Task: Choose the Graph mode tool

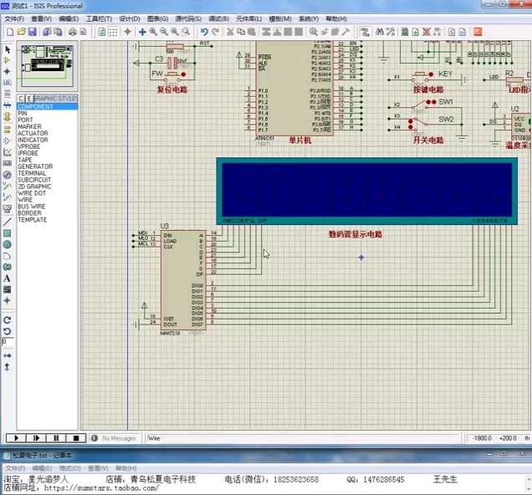Action: point(8,152)
